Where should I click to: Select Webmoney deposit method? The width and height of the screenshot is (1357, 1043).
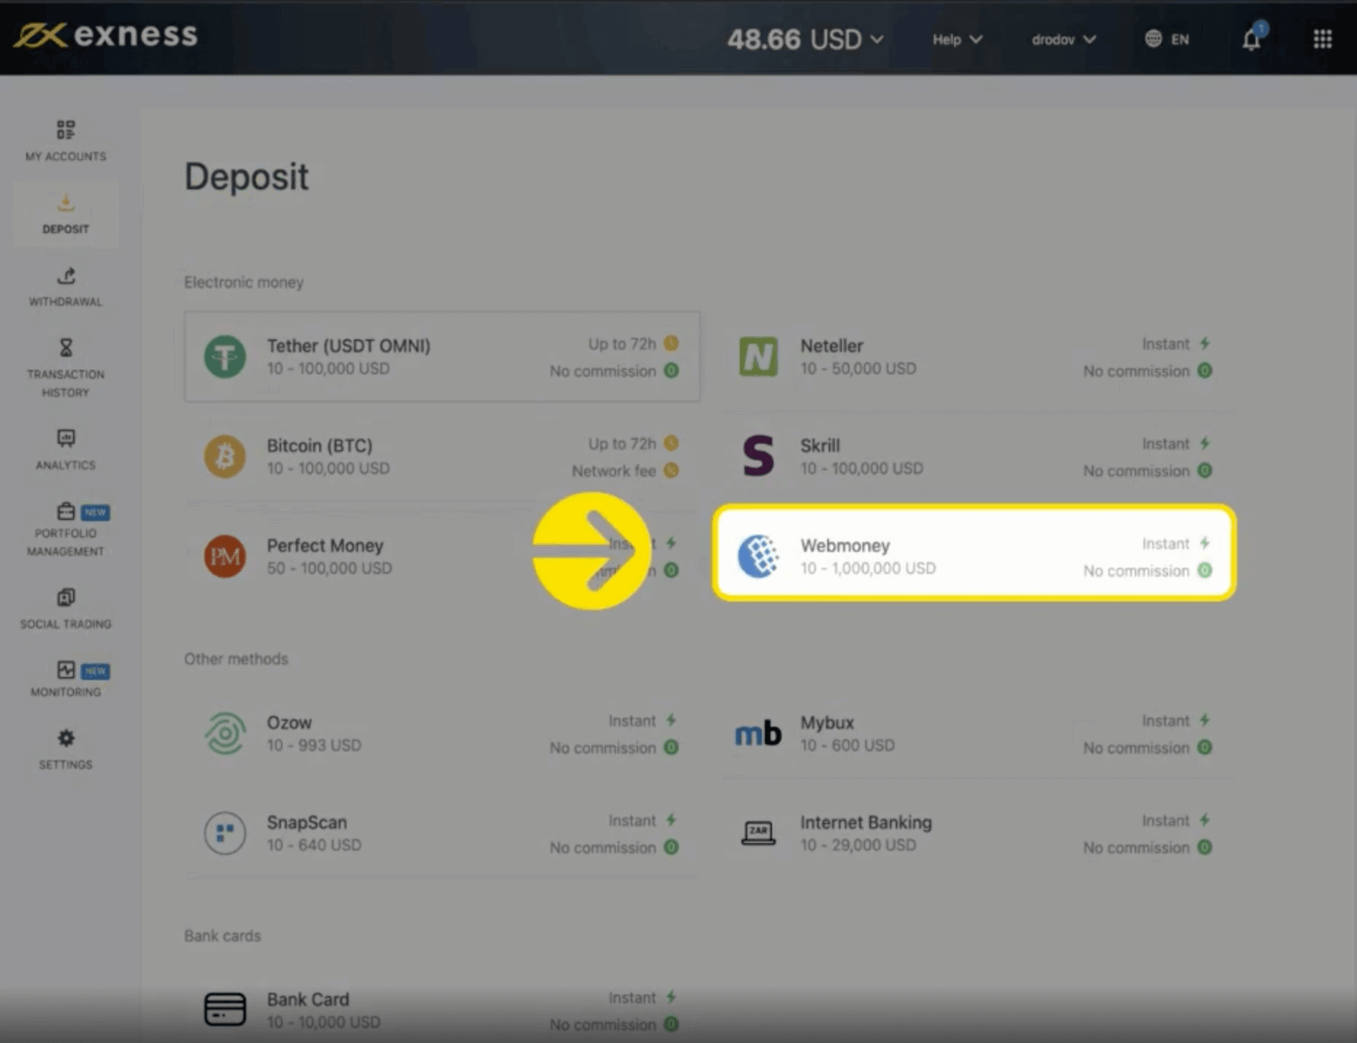tap(974, 553)
